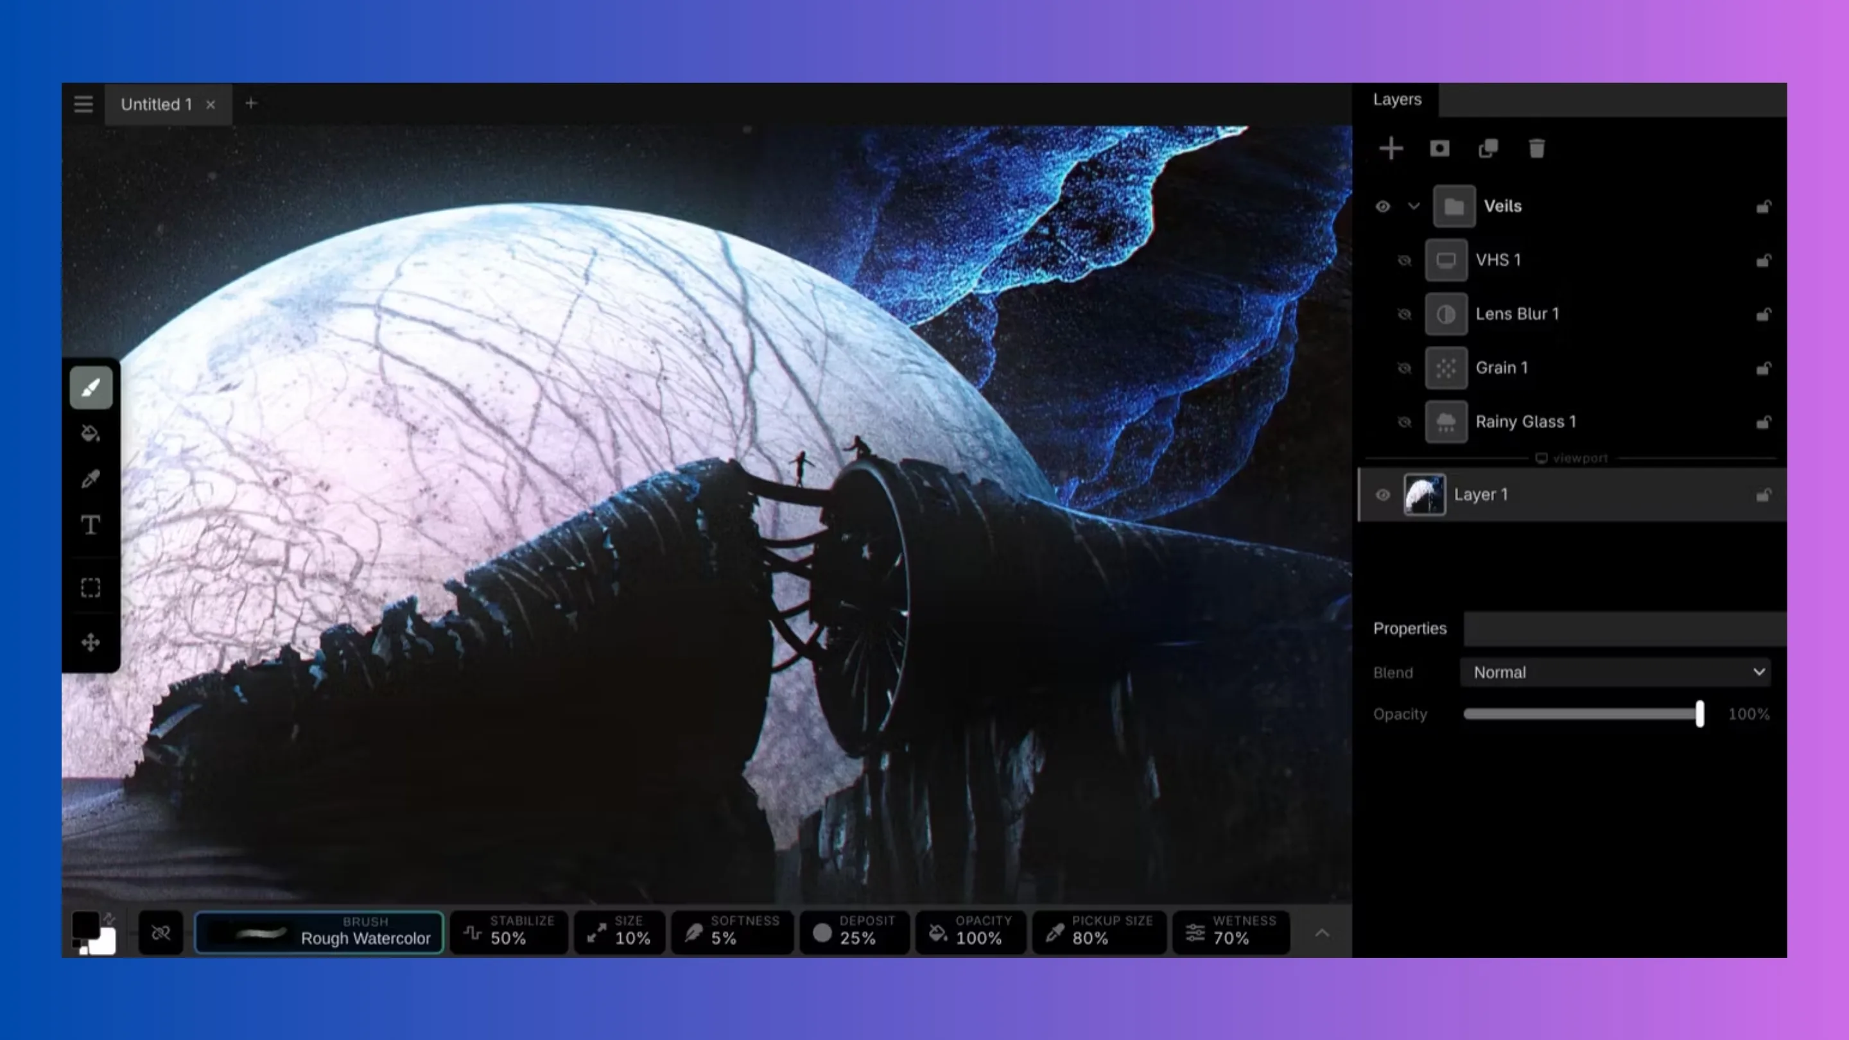The width and height of the screenshot is (1849, 1040).
Task: Click the Rainy Glass 1 layer icon
Action: click(x=1446, y=422)
